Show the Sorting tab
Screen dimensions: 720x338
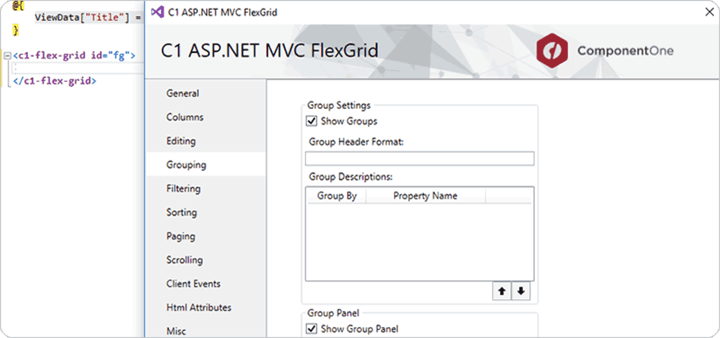pos(206,213)
